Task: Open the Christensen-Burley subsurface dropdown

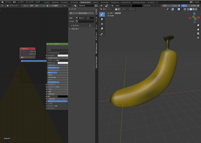Action: point(58,53)
